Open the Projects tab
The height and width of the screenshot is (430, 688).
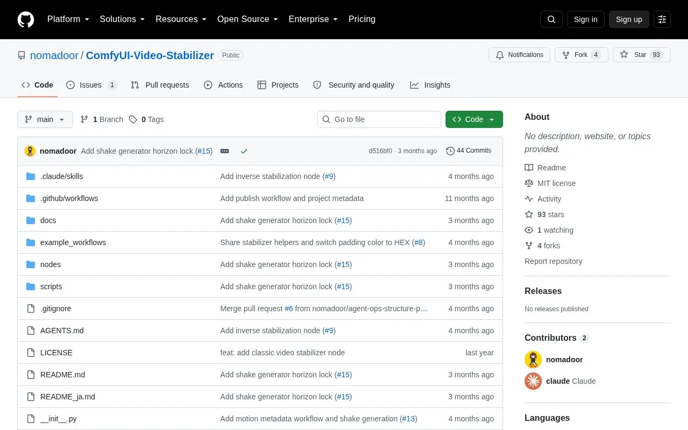coord(278,85)
